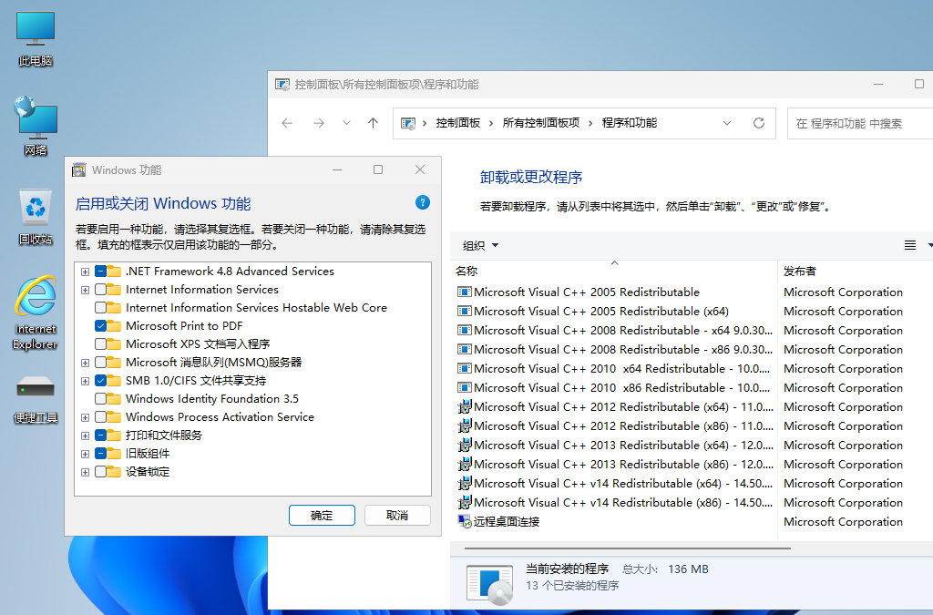
Task: Enable Microsoft 消息队列(MSMQ)服务器 checkbox
Action: coord(100,363)
